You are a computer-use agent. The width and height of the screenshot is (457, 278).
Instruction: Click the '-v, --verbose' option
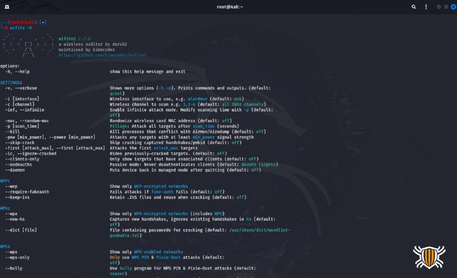tap(21, 88)
